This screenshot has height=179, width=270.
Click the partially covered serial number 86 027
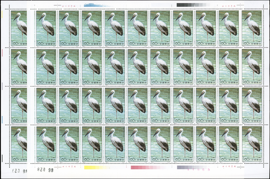click(20, 171)
